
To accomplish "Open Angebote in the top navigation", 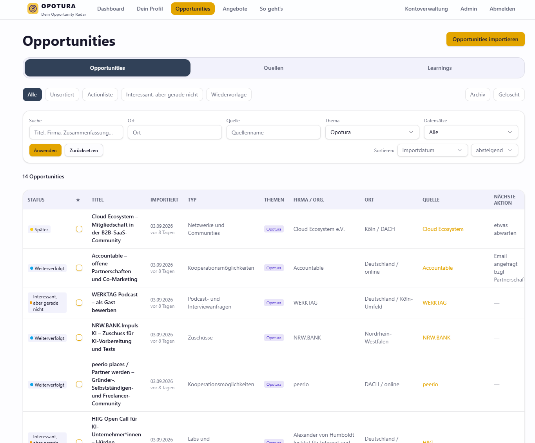I will [235, 9].
